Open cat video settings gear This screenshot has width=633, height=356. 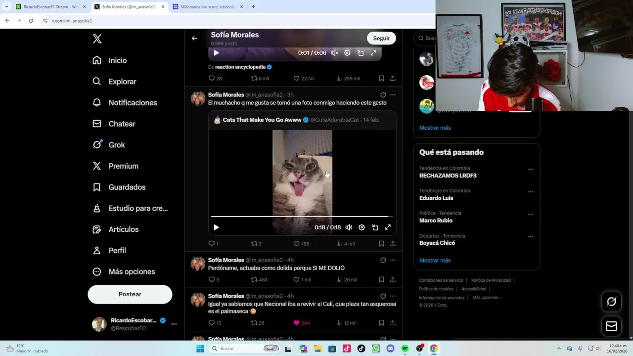[x=362, y=227]
